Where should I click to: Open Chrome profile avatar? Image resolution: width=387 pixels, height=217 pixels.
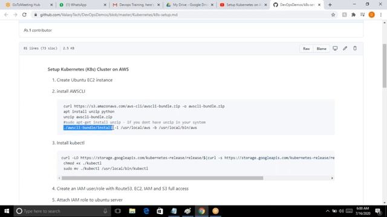371,14
